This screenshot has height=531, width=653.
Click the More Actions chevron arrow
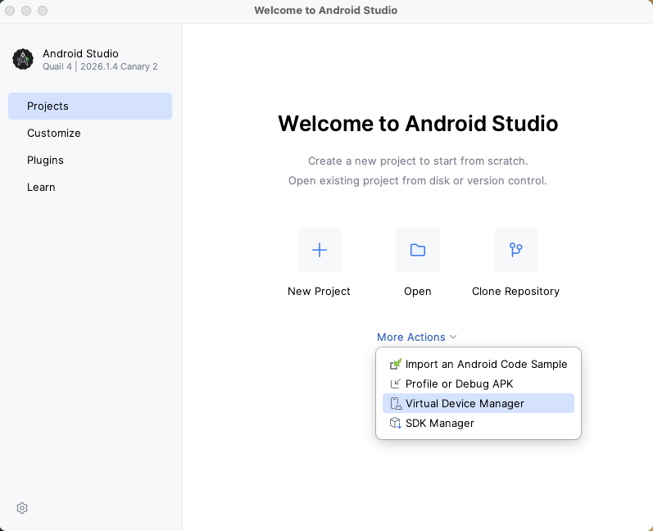[453, 337]
